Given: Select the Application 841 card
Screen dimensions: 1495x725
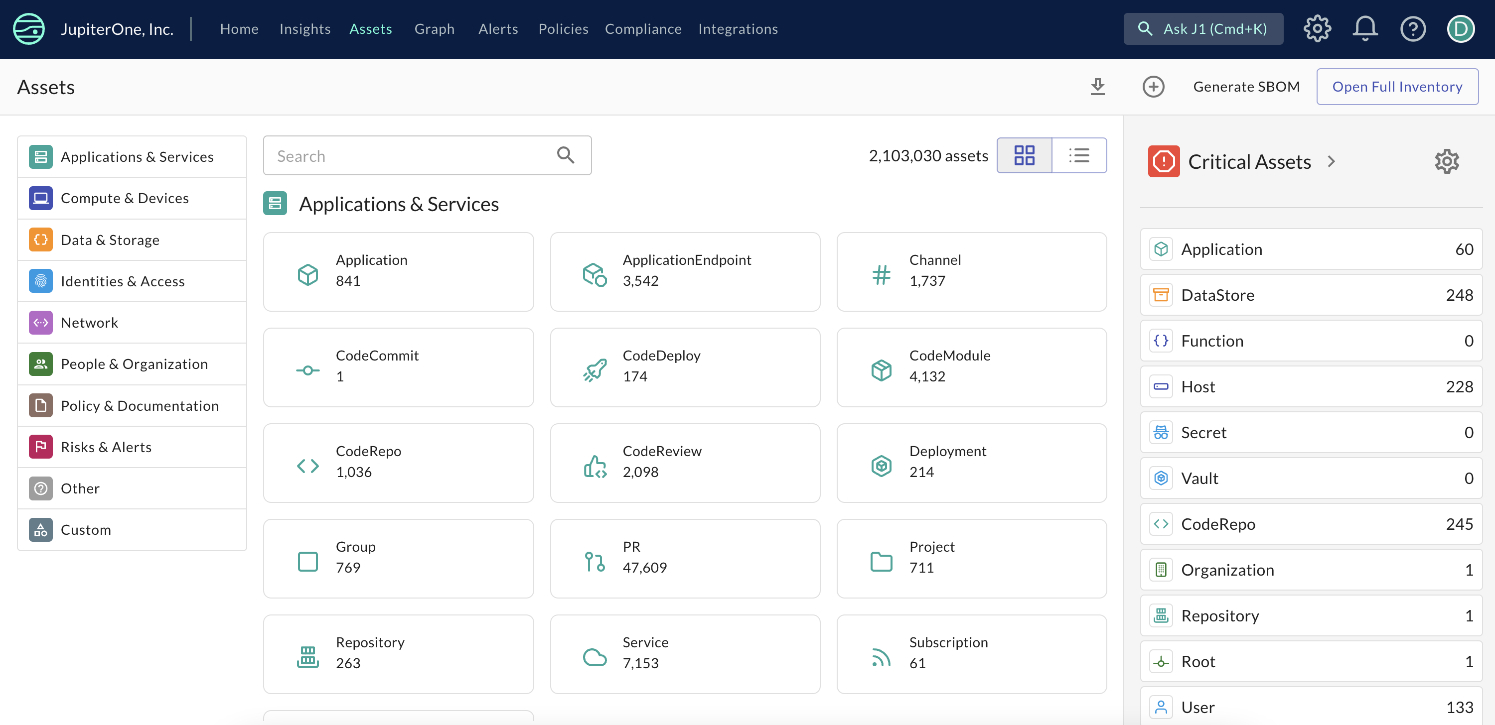Looking at the screenshot, I should tap(398, 271).
